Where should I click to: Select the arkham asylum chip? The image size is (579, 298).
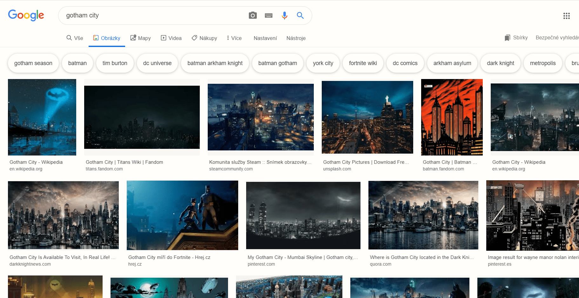[452, 63]
